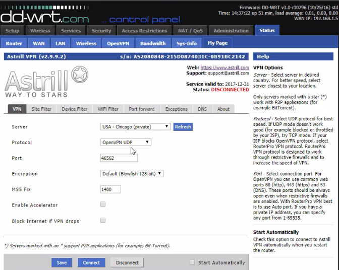
Task: View the Sys-Info sub-tab
Action: 187,43
